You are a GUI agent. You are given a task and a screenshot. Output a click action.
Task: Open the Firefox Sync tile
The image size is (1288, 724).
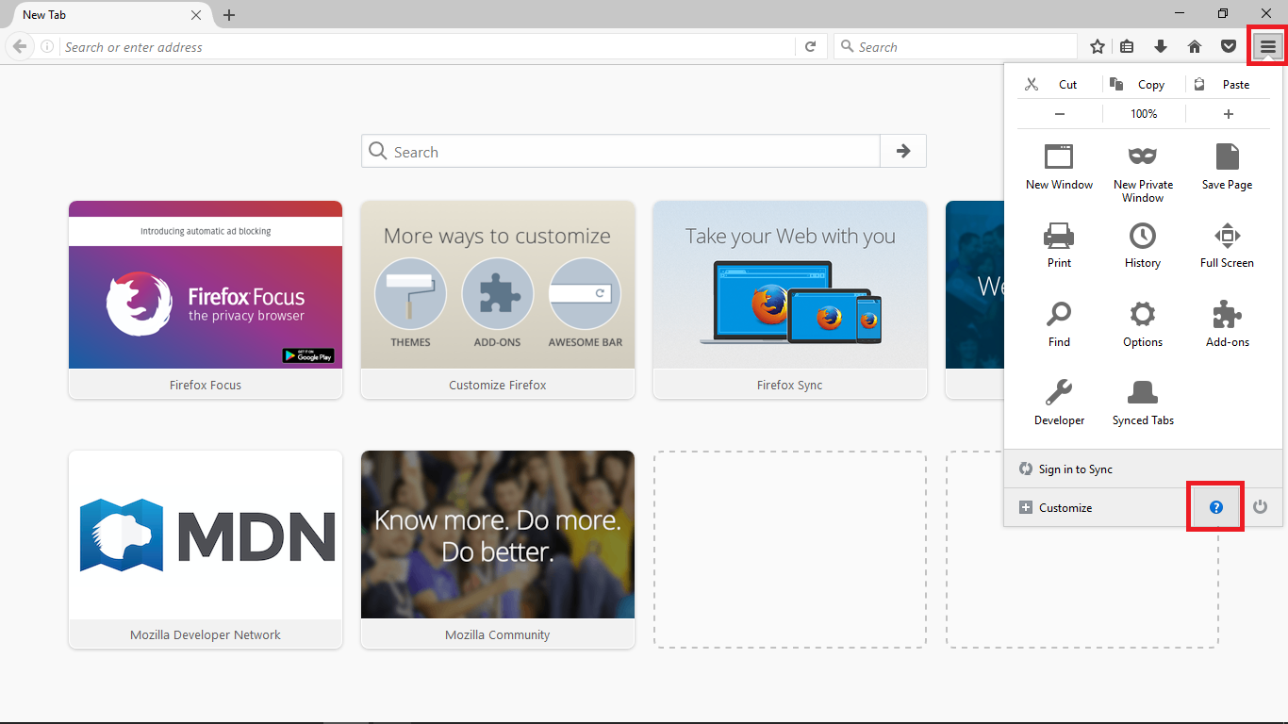[x=790, y=299]
